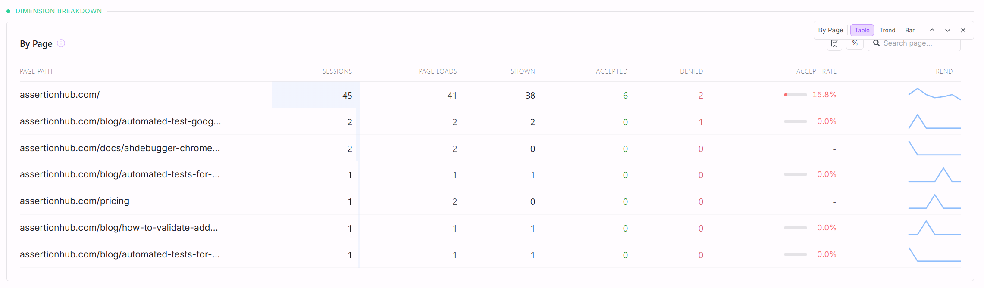Click 0.0% accept rate in automated-test-goog row
The image size is (984, 288).
827,121
